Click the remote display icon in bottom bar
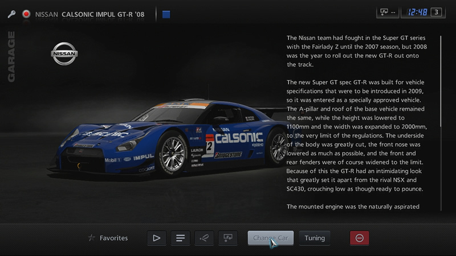 pos(227,238)
